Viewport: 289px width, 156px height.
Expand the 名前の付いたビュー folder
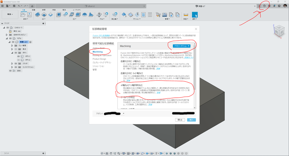(x=7, y=35)
